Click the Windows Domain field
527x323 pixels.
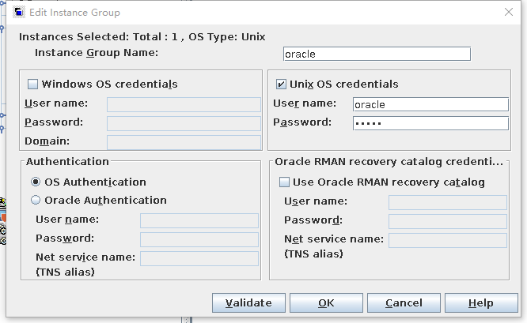click(184, 142)
